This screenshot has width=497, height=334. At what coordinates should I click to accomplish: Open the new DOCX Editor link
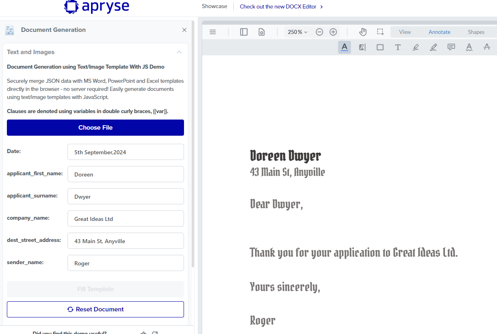pyautogui.click(x=279, y=6)
